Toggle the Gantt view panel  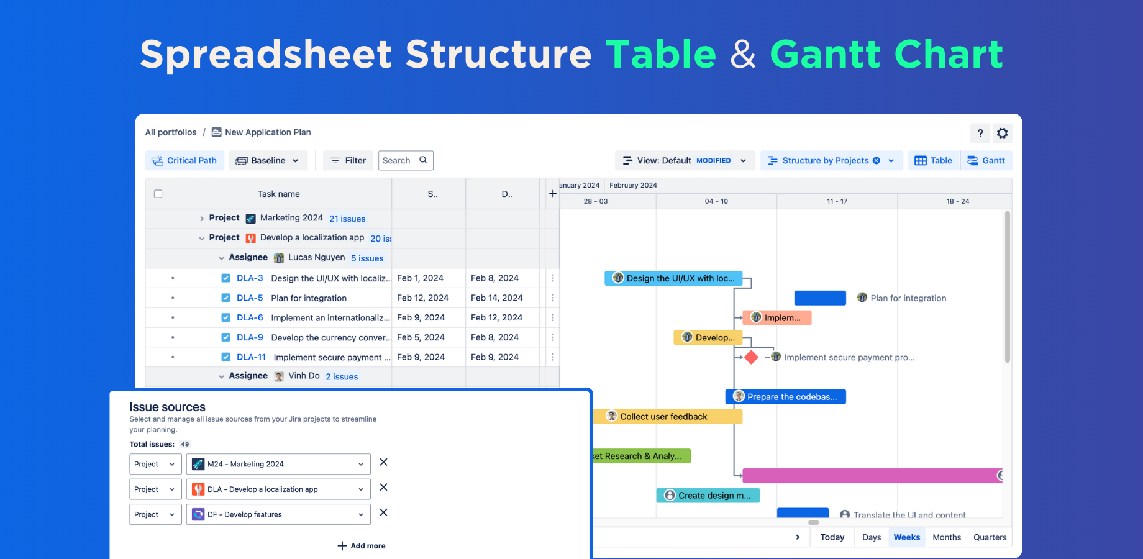[986, 160]
